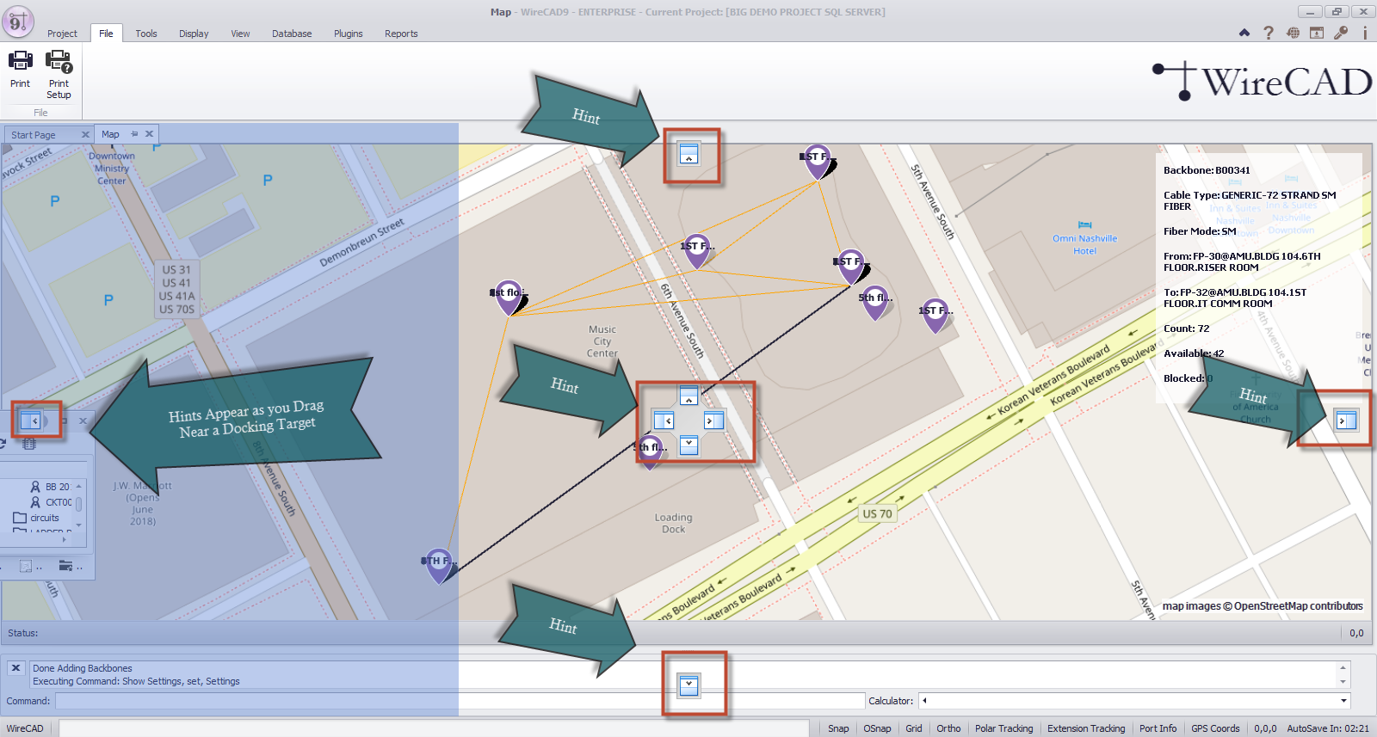Image resolution: width=1377 pixels, height=737 pixels.
Task: Open the View ribbon tab
Action: (x=240, y=34)
